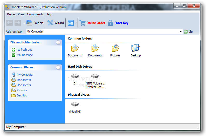Click the Go button

click(188, 32)
